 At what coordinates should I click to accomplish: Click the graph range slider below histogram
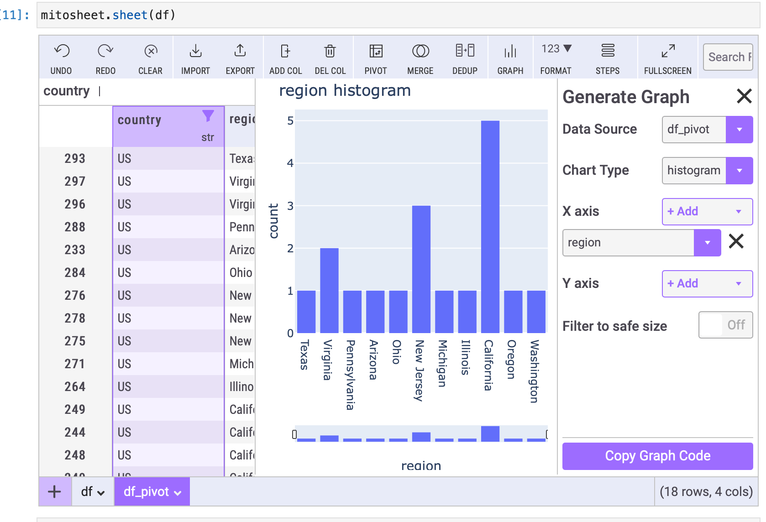click(x=421, y=434)
